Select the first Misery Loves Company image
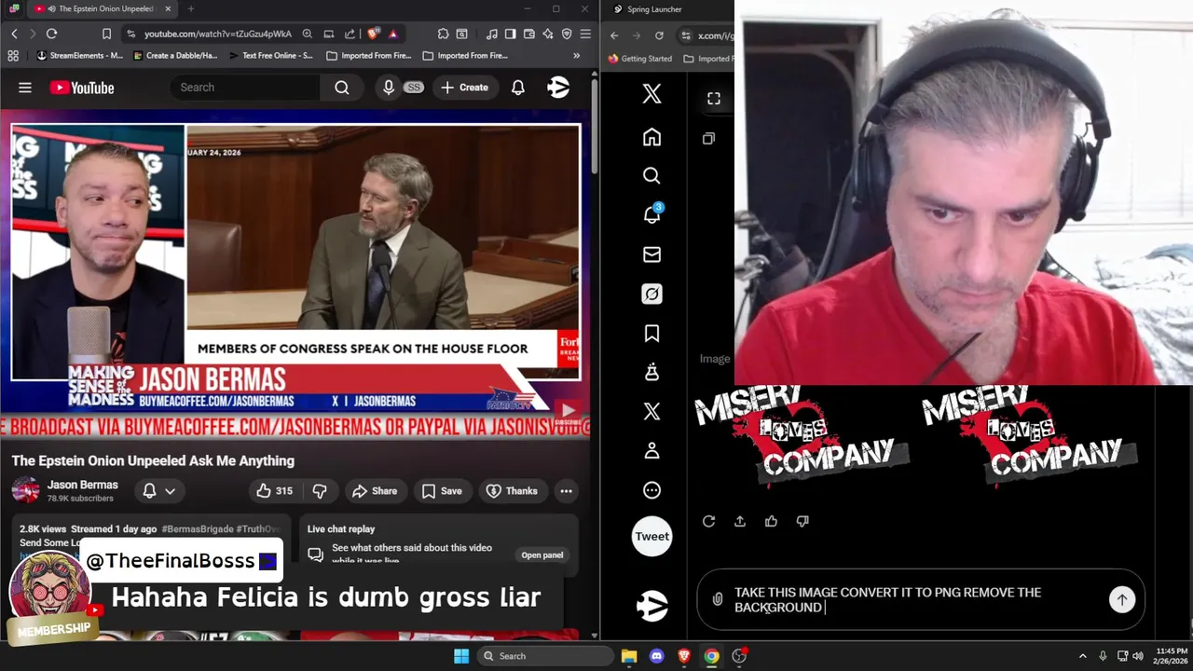 click(802, 435)
